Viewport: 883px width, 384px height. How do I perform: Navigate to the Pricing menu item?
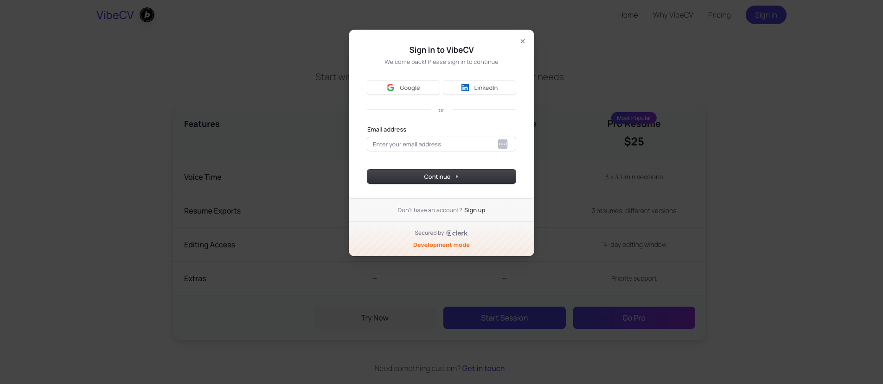(x=719, y=15)
